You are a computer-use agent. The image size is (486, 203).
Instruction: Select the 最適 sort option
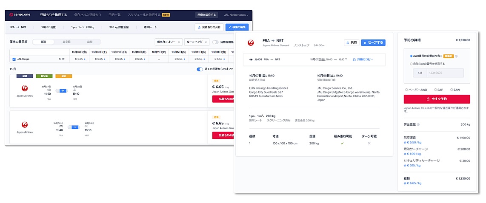click(43, 42)
